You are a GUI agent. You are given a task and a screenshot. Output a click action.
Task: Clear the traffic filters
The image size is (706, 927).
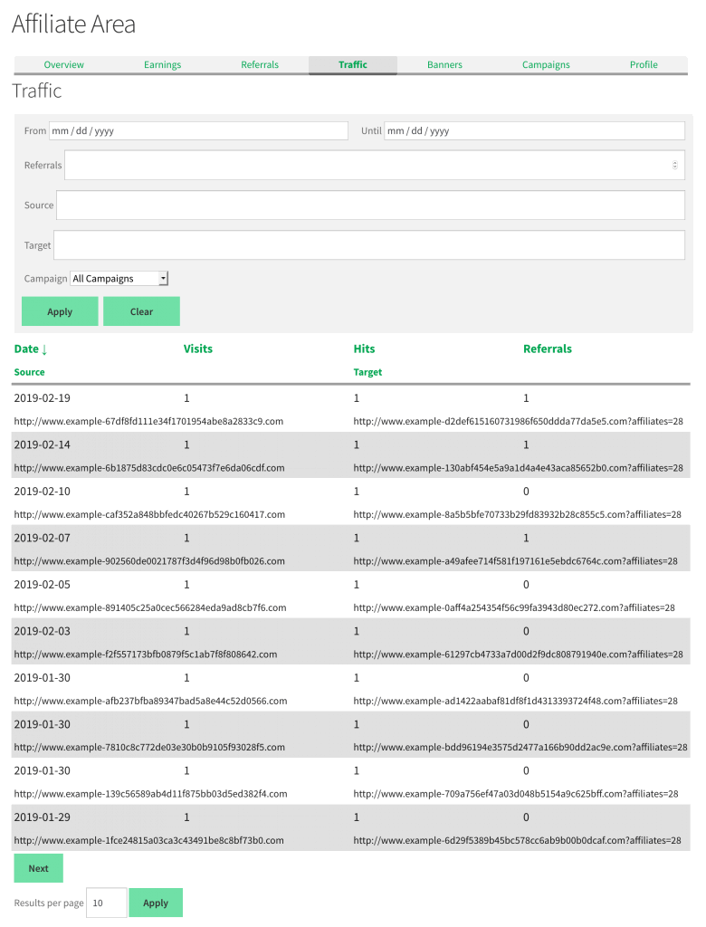141,311
